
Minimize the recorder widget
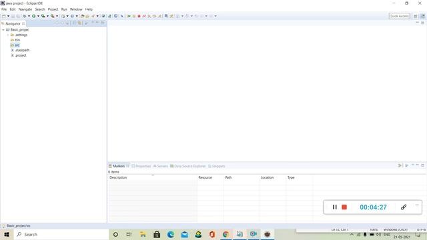[x=417, y=205]
